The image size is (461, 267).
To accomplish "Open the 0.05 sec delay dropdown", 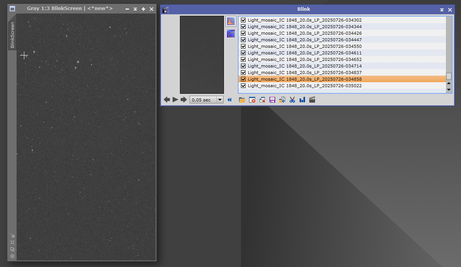I will (x=220, y=100).
